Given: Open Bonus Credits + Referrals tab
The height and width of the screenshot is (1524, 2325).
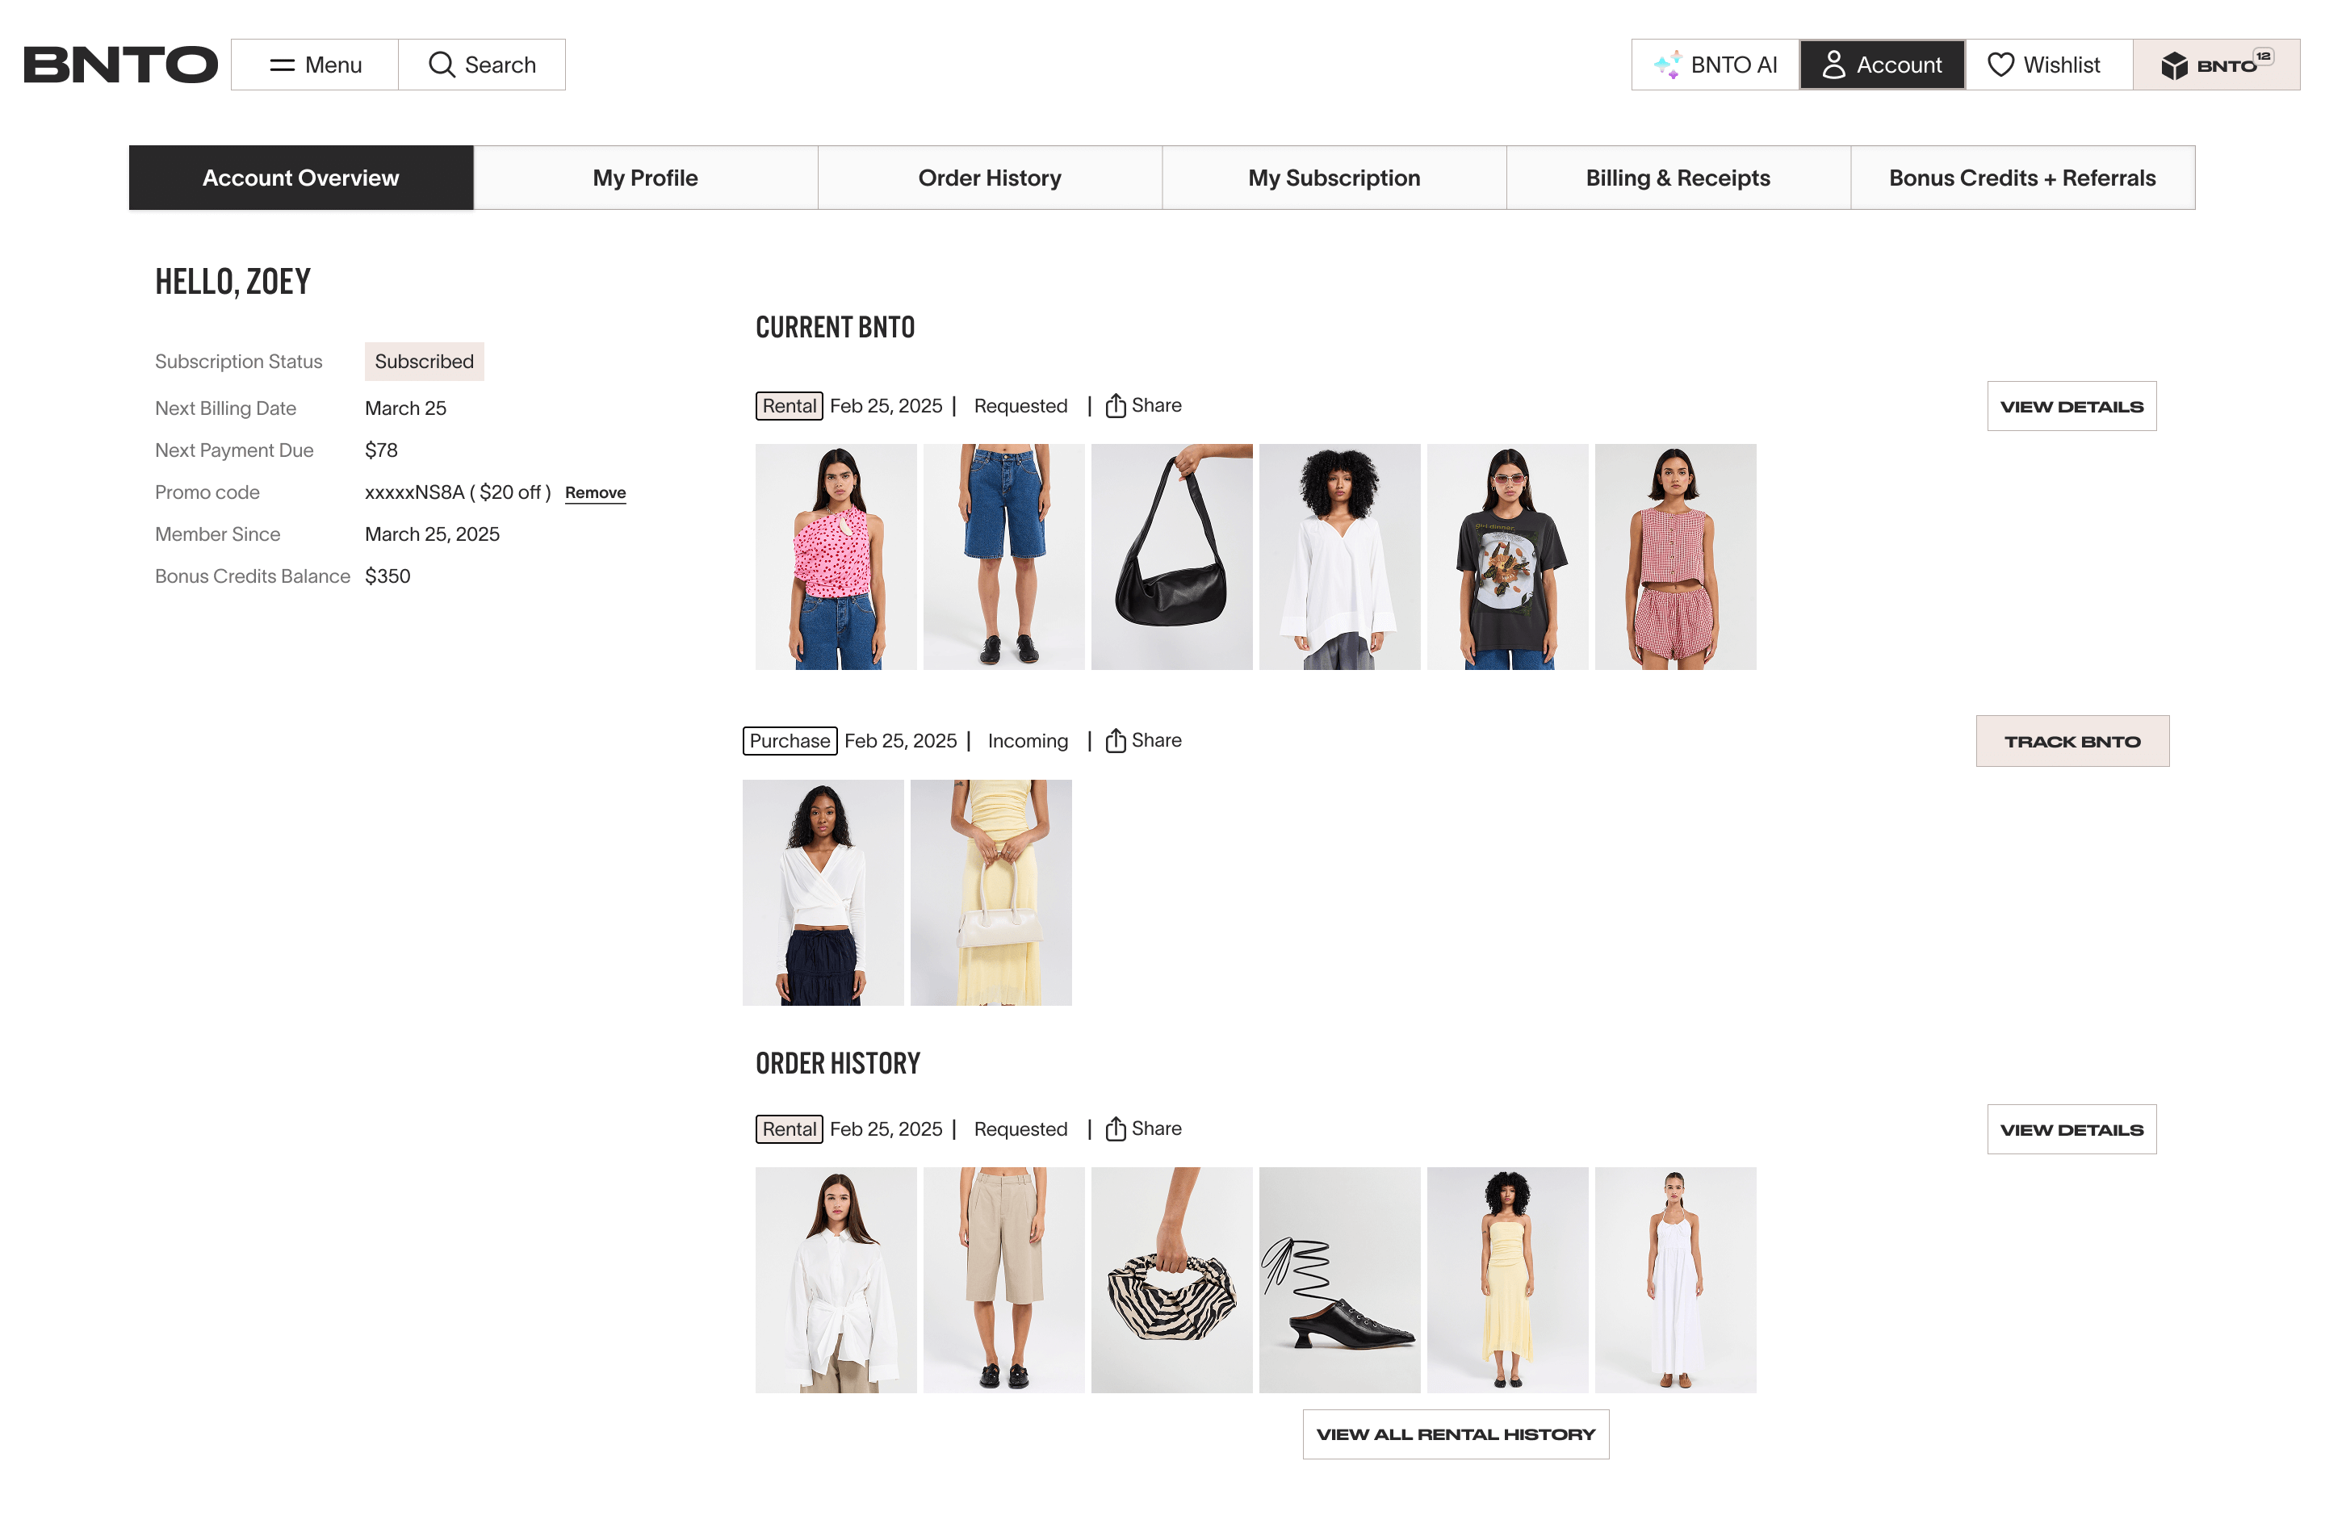Looking at the screenshot, I should point(2023,178).
